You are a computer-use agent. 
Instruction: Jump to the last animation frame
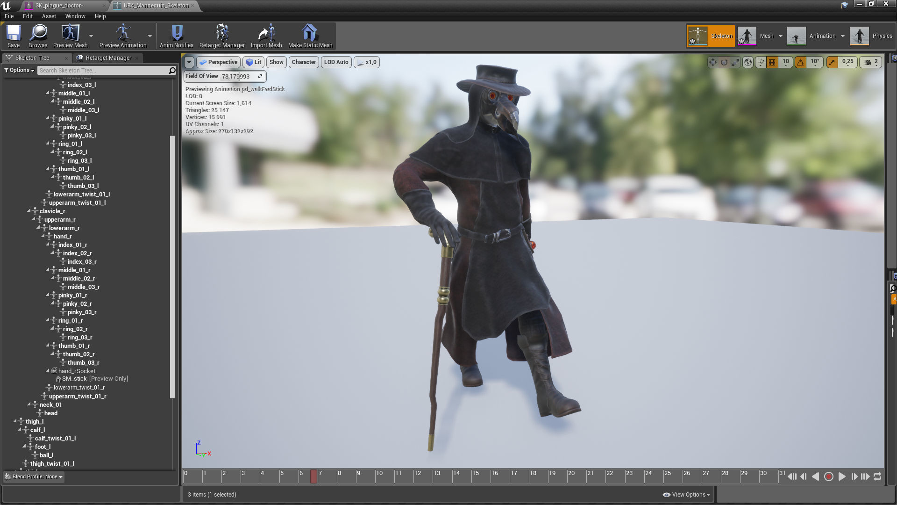coord(865,476)
